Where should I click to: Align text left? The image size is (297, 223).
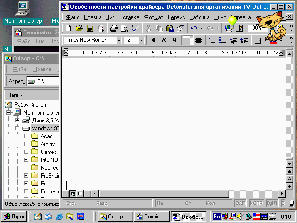pos(188,40)
